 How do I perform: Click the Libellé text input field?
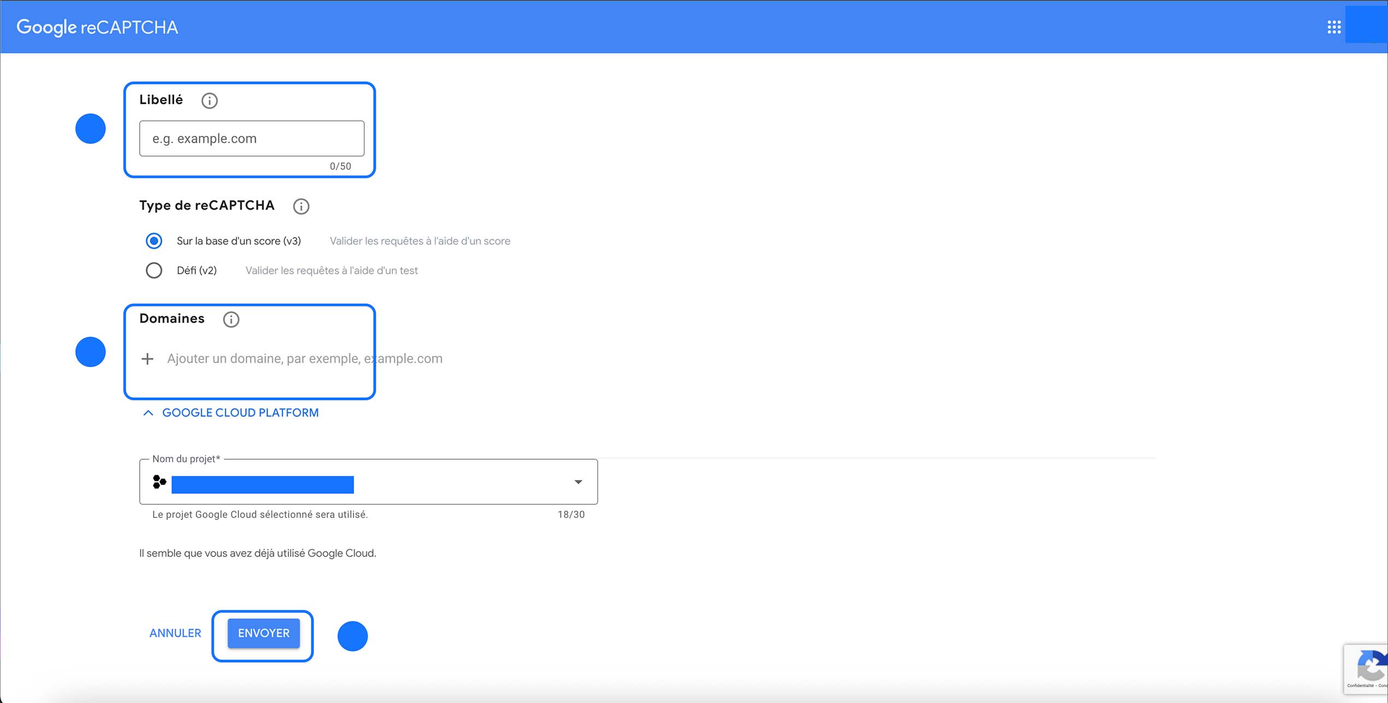[x=251, y=138]
